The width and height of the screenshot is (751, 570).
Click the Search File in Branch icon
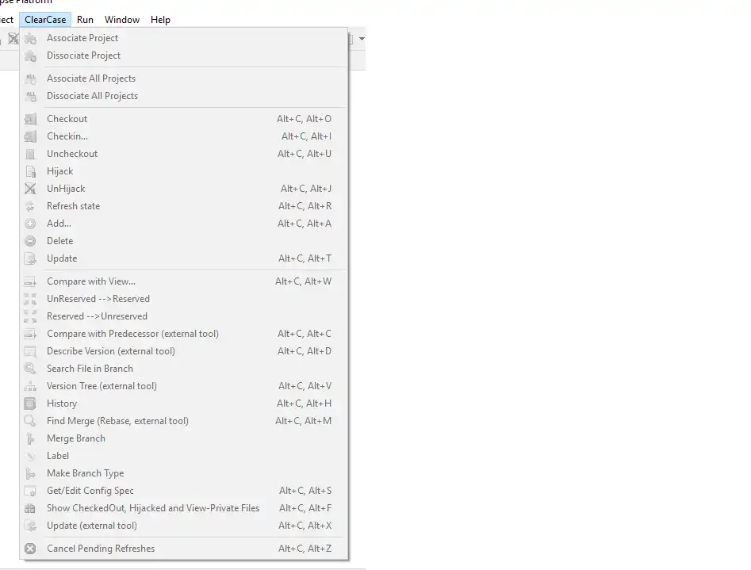coord(30,369)
